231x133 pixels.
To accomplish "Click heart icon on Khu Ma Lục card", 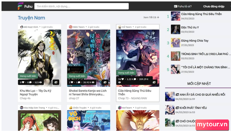I will pyautogui.click(x=23, y=82).
